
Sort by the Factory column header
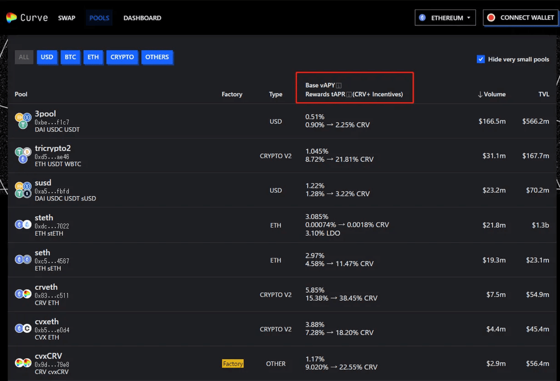click(x=232, y=94)
